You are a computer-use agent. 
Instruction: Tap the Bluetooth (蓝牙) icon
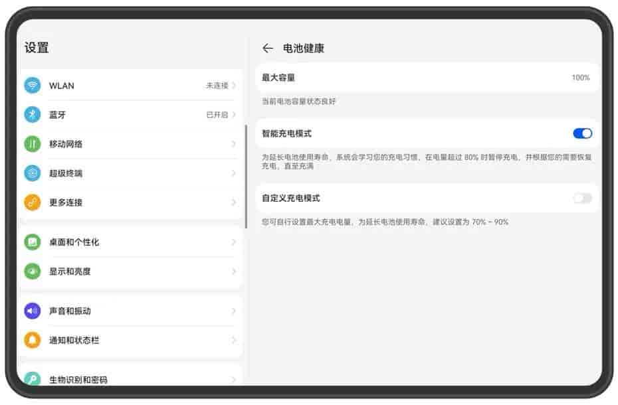[33, 115]
